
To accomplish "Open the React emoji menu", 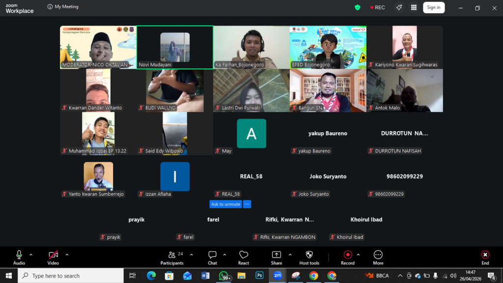I will click(x=244, y=257).
